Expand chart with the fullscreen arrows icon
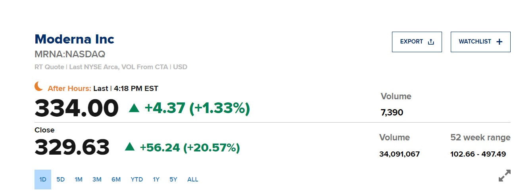515x191 pixels. (504, 176)
